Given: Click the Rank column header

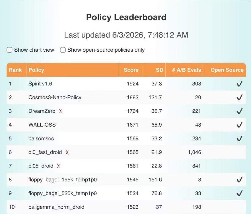Looking at the screenshot, I should coord(15,70).
